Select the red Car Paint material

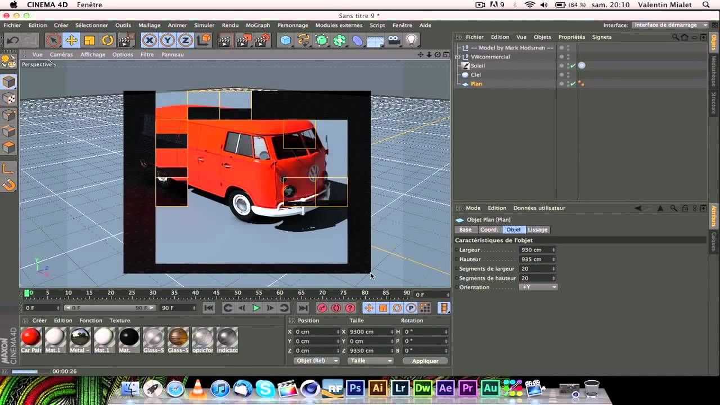pyautogui.click(x=31, y=337)
